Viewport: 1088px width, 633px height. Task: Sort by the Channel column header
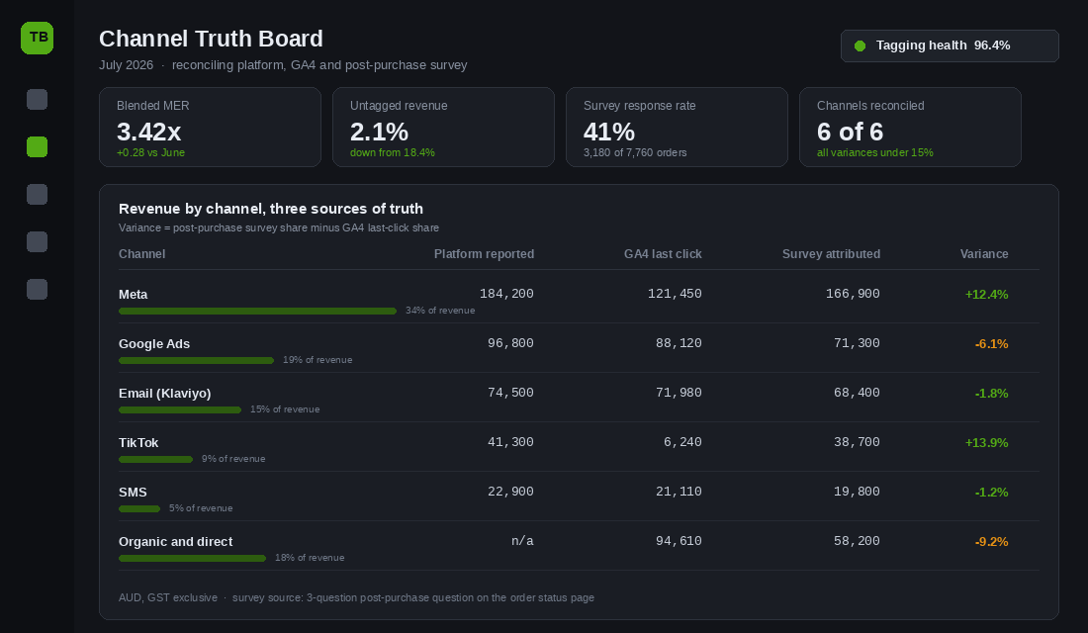click(141, 254)
